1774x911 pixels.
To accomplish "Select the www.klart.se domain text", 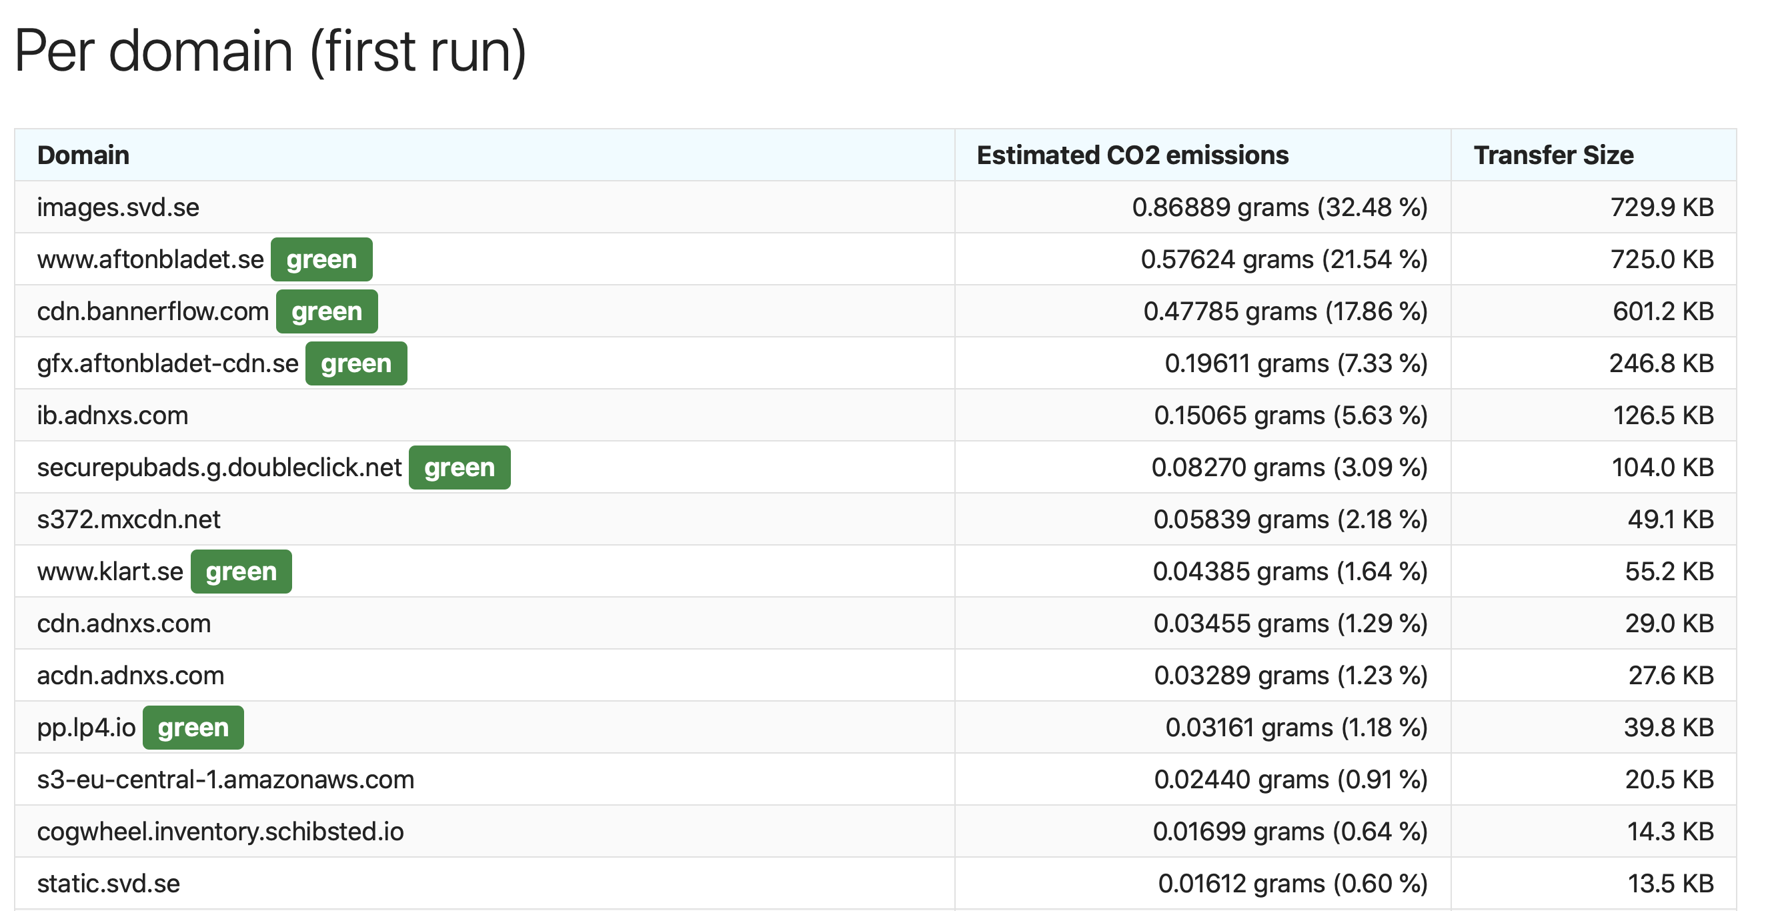I will click(110, 572).
